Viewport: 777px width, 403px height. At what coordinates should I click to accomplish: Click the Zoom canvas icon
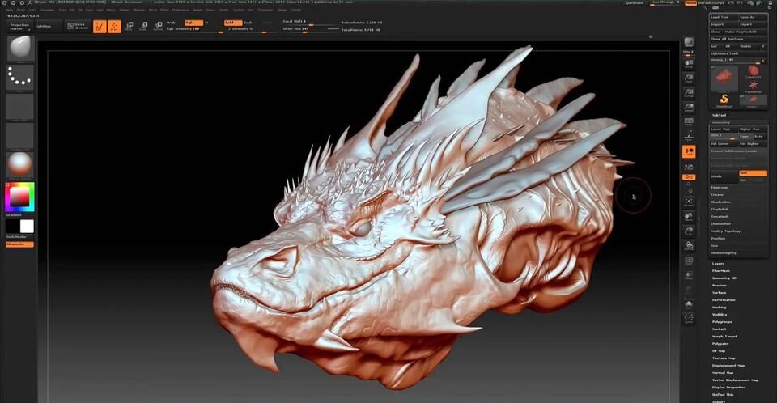coord(689,78)
